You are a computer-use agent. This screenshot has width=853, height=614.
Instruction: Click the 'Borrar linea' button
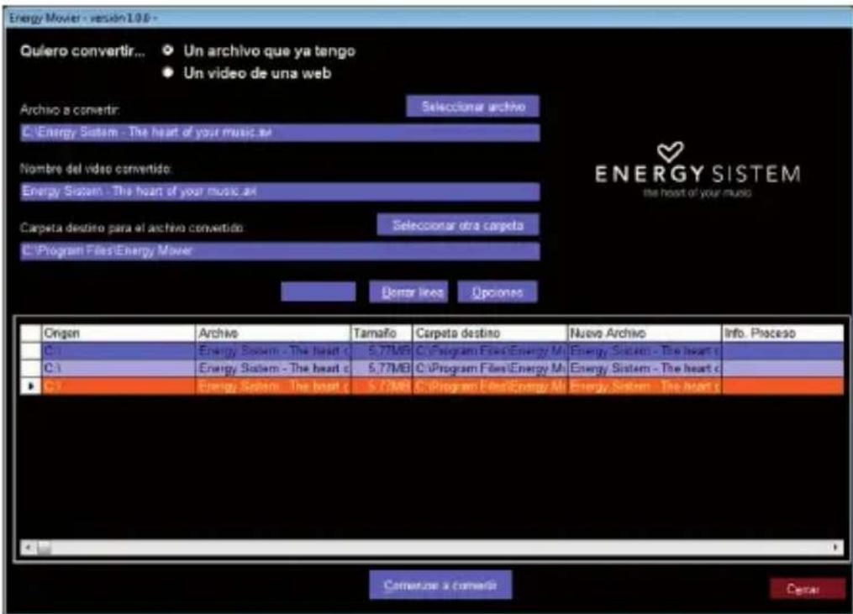click(x=408, y=292)
